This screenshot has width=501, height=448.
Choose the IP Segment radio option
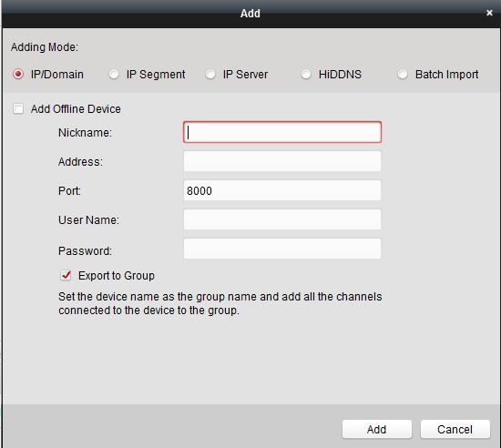click(x=114, y=74)
